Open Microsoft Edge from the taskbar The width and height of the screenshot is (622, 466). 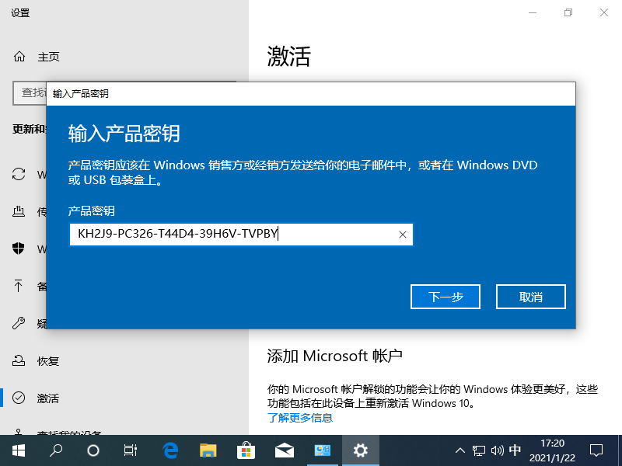click(169, 450)
